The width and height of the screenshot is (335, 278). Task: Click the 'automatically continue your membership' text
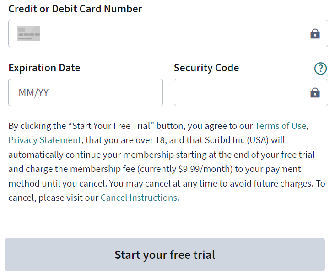pos(91,155)
